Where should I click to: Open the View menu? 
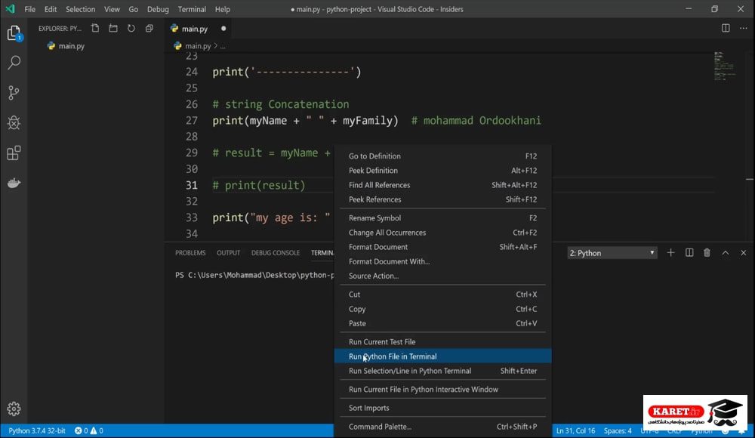pos(112,9)
